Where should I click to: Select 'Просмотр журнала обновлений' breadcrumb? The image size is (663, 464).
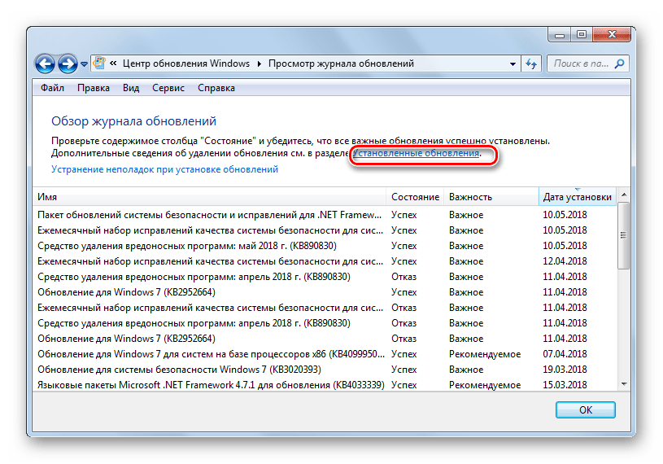[x=341, y=63]
